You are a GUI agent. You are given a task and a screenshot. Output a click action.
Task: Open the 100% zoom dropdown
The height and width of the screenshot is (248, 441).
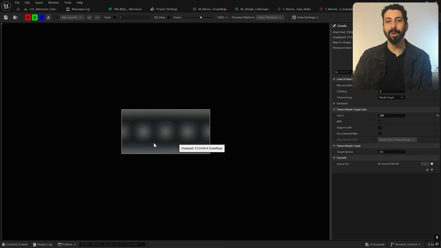[x=222, y=17]
